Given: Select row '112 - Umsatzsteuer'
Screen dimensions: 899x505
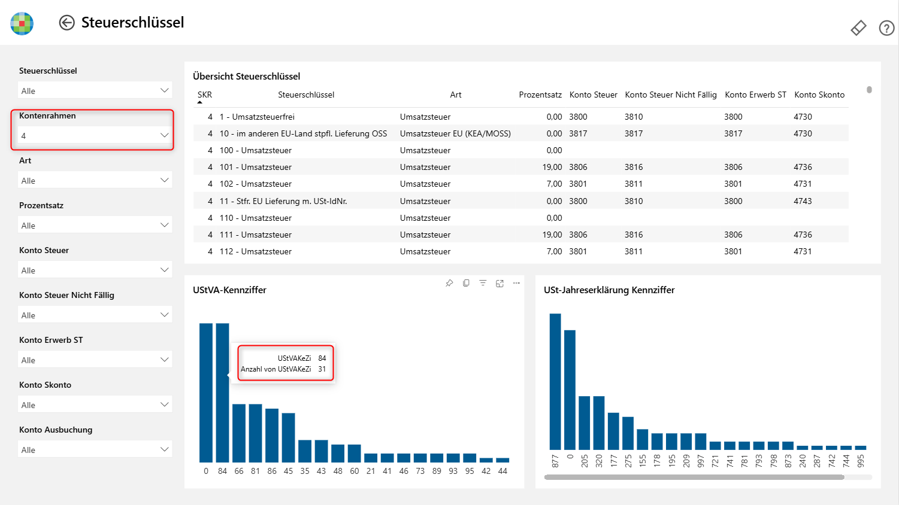Looking at the screenshot, I should tap(520, 251).
